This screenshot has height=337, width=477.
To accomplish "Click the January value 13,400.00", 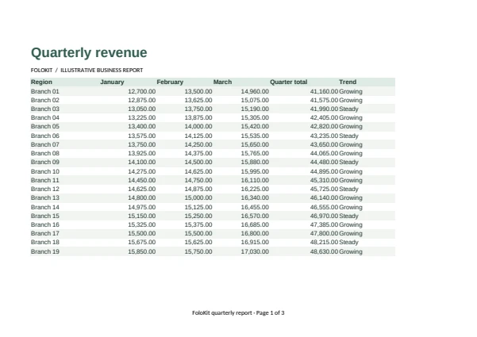I will click(142, 126).
